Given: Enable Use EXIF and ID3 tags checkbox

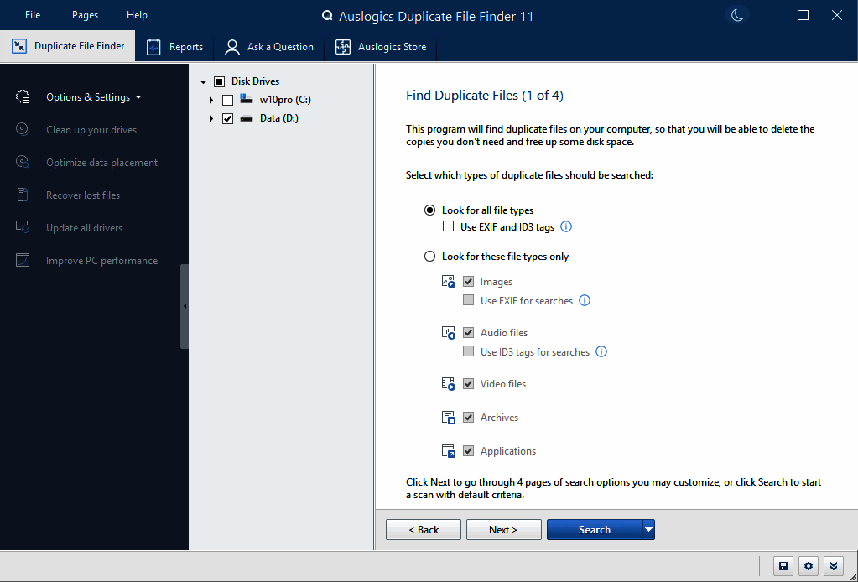Looking at the screenshot, I should coord(449,227).
